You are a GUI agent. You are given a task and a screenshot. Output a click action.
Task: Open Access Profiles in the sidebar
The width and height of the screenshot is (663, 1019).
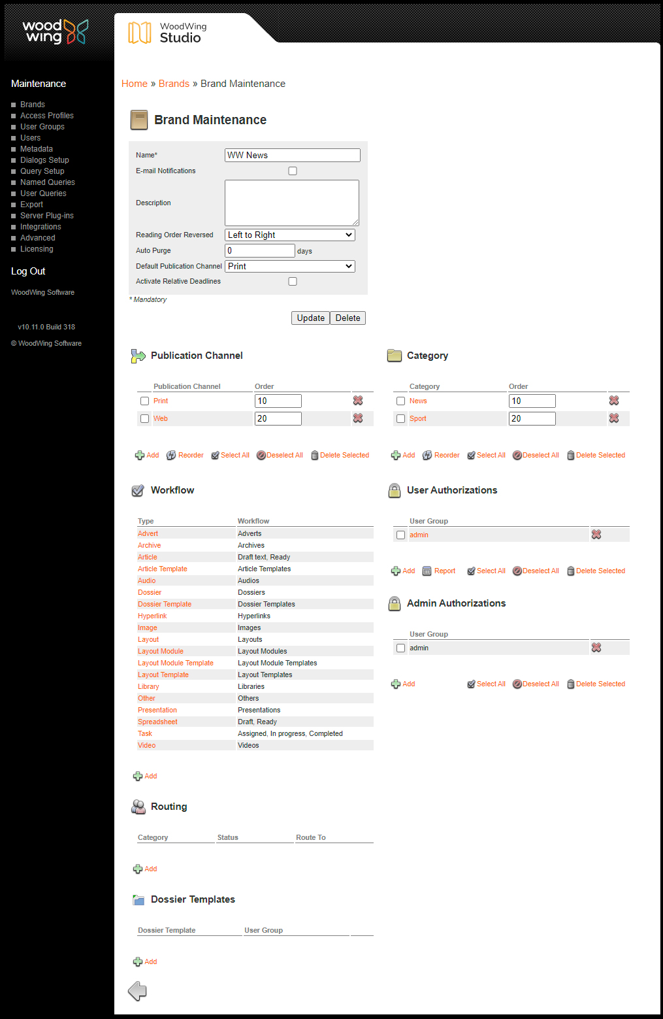[47, 116]
